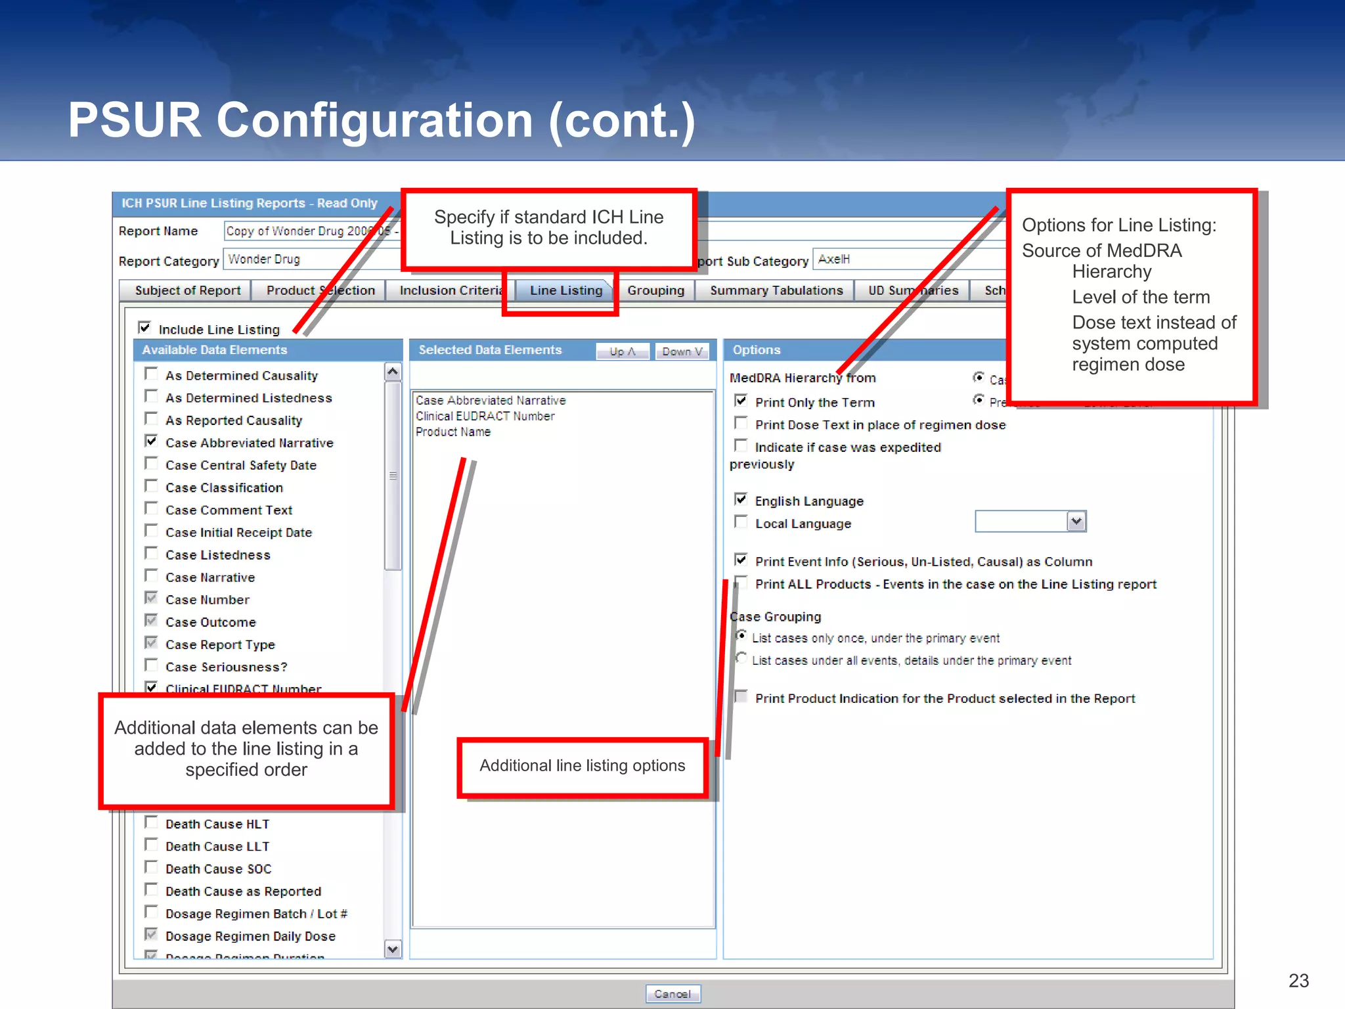Check Death Cause HLT
The width and height of the screenshot is (1345, 1009).
(x=151, y=822)
